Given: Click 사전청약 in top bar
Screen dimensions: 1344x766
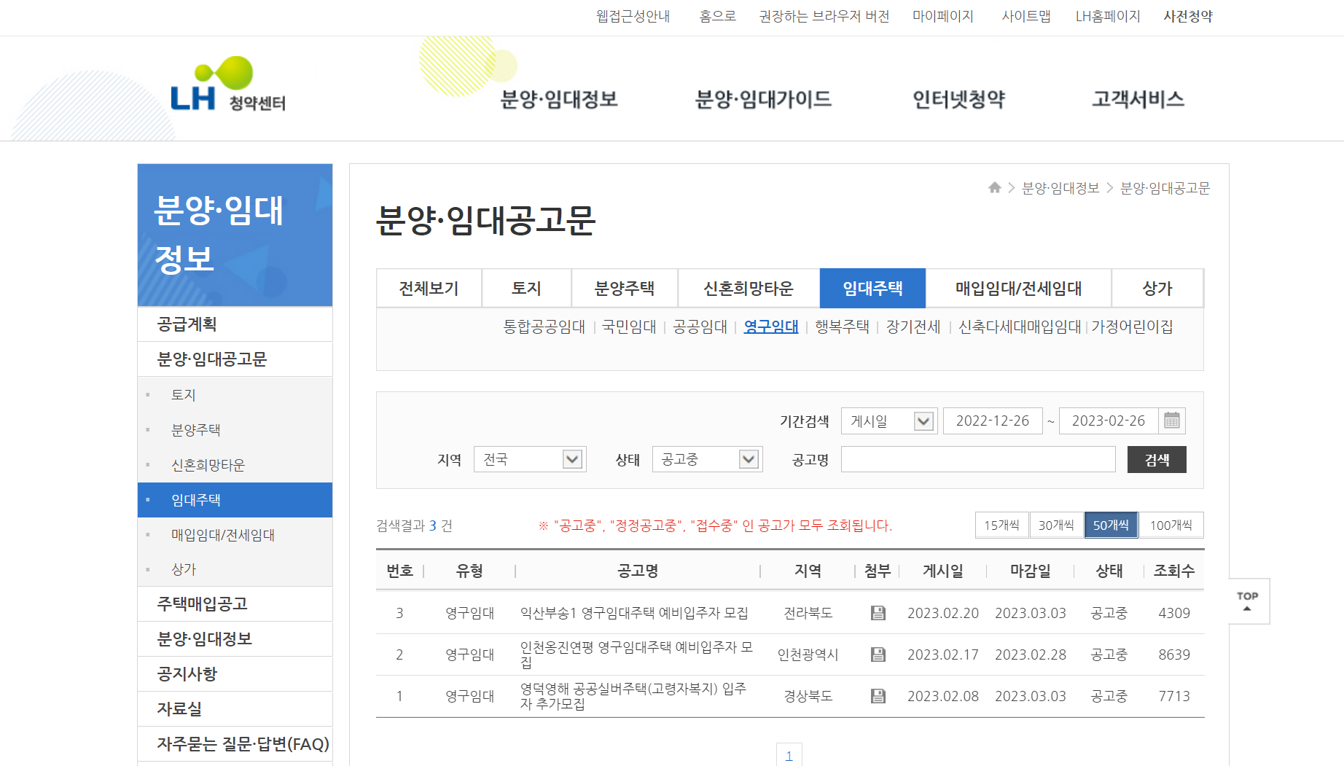Looking at the screenshot, I should (x=1188, y=16).
